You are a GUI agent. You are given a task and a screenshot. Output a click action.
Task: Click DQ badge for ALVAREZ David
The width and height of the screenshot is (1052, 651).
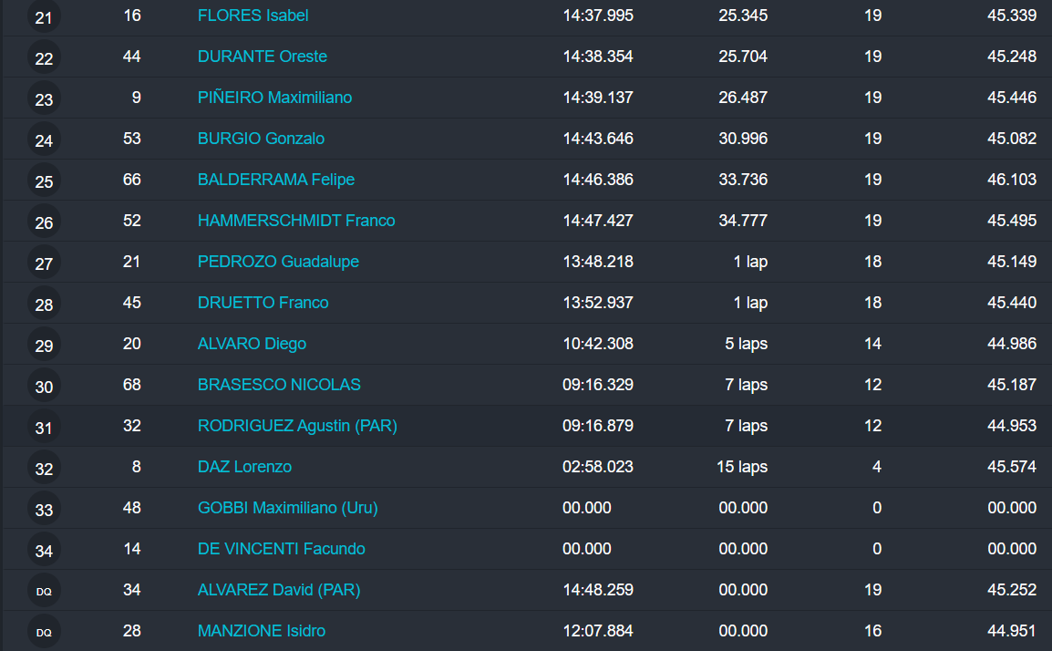[x=44, y=591]
